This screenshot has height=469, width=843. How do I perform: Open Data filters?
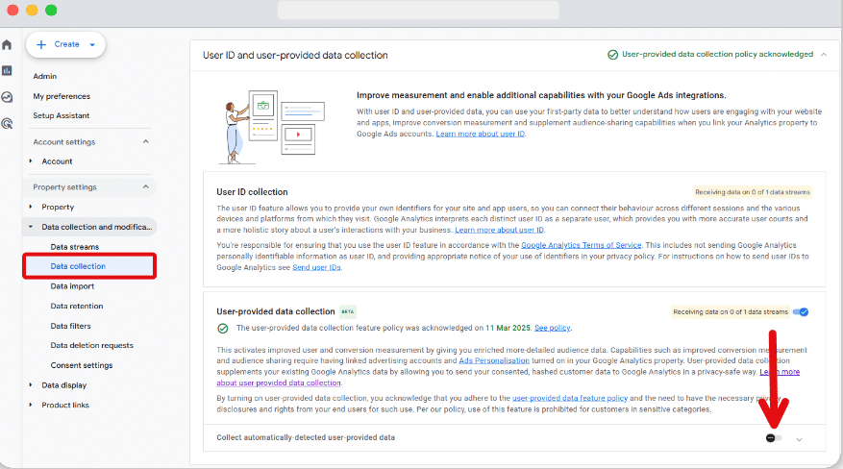70,326
